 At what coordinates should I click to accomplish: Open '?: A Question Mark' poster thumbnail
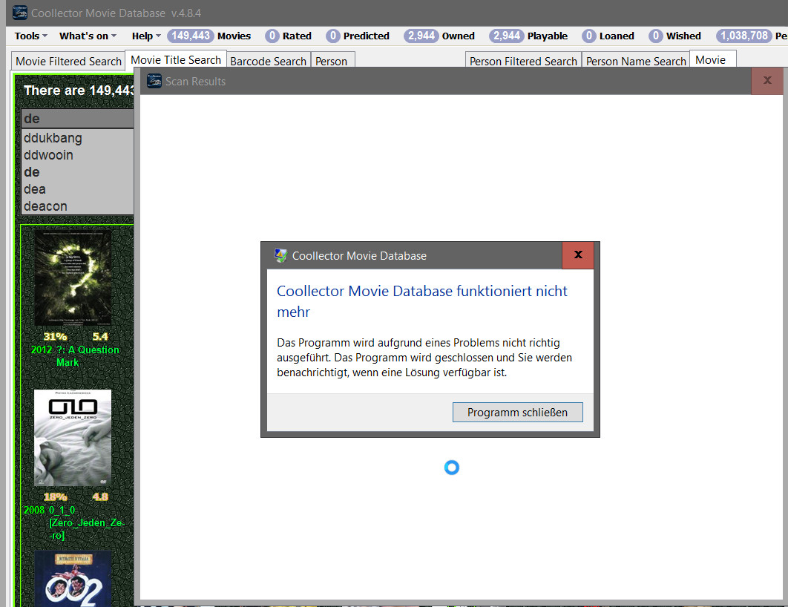[x=73, y=278]
